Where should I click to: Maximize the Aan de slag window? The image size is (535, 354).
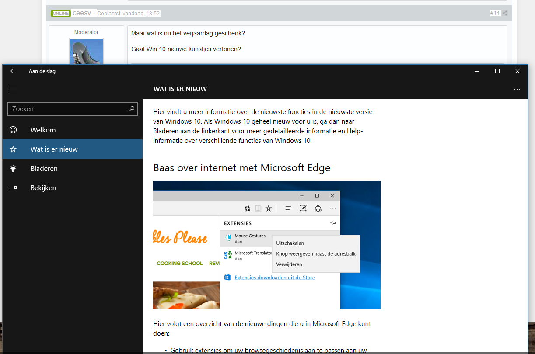click(497, 71)
